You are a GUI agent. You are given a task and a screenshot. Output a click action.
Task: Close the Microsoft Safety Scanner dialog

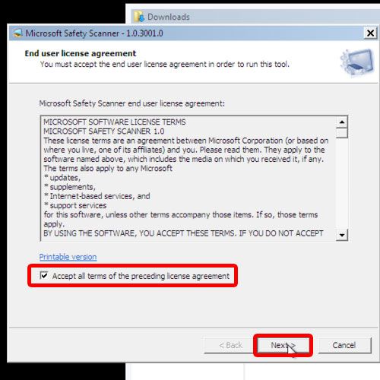pos(370,33)
